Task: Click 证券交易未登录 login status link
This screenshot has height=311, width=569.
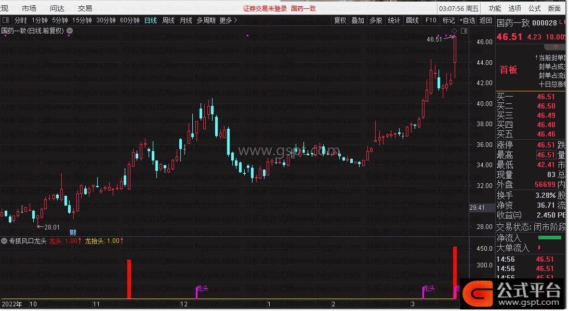Action: pyautogui.click(x=265, y=8)
